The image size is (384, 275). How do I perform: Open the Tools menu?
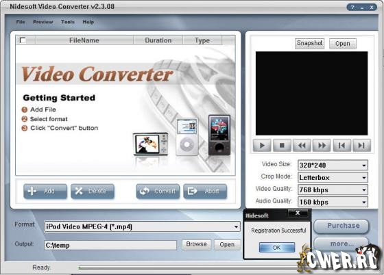click(68, 22)
